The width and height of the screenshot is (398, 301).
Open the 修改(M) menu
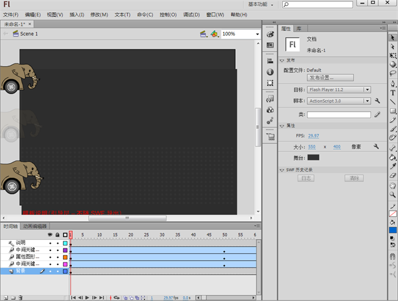[x=99, y=15]
